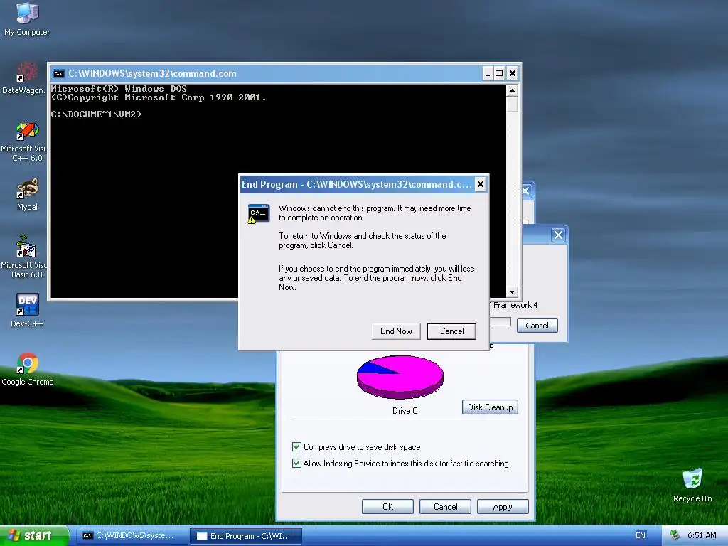Click scroll up arrow in command window
Viewport: 728px width, 546px height.
click(512, 90)
